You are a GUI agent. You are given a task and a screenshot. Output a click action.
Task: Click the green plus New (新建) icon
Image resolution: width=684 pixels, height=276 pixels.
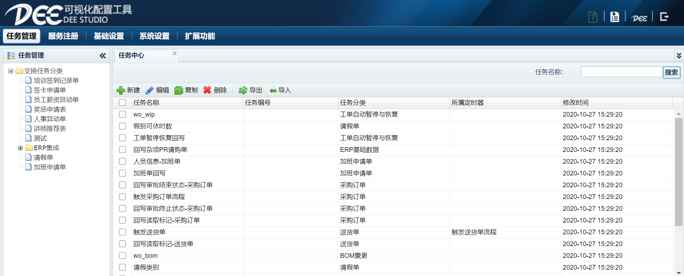click(x=121, y=91)
